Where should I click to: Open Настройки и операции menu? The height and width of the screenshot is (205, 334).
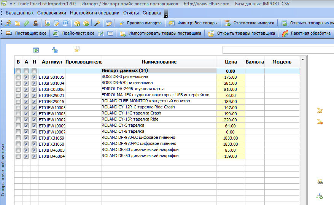point(95,13)
